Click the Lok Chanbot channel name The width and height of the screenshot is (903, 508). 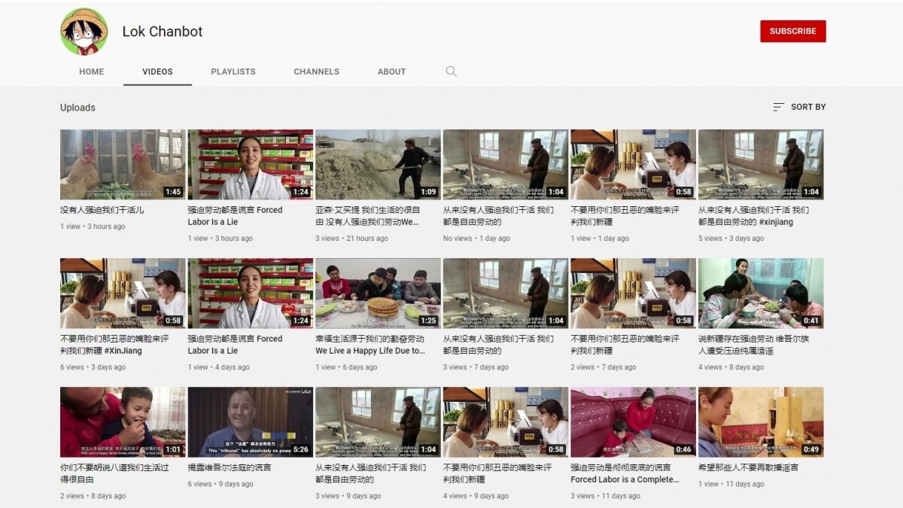[163, 32]
